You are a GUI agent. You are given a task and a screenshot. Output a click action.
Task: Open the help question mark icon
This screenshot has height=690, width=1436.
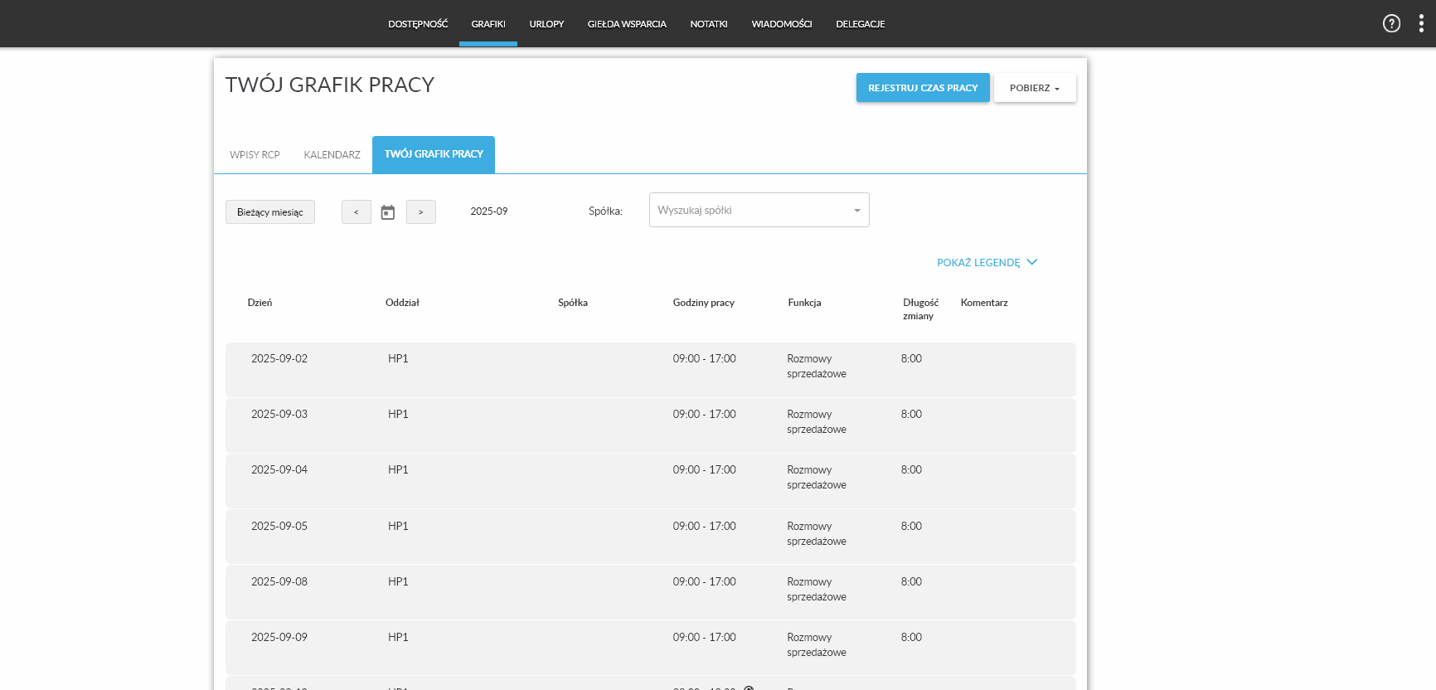tap(1391, 23)
